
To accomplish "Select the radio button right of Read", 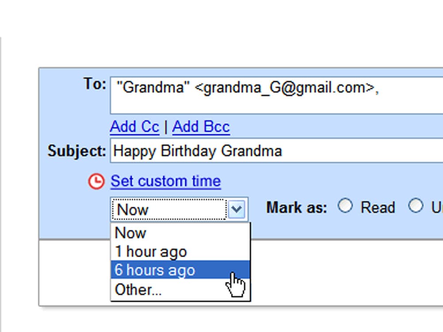I will pos(416,205).
